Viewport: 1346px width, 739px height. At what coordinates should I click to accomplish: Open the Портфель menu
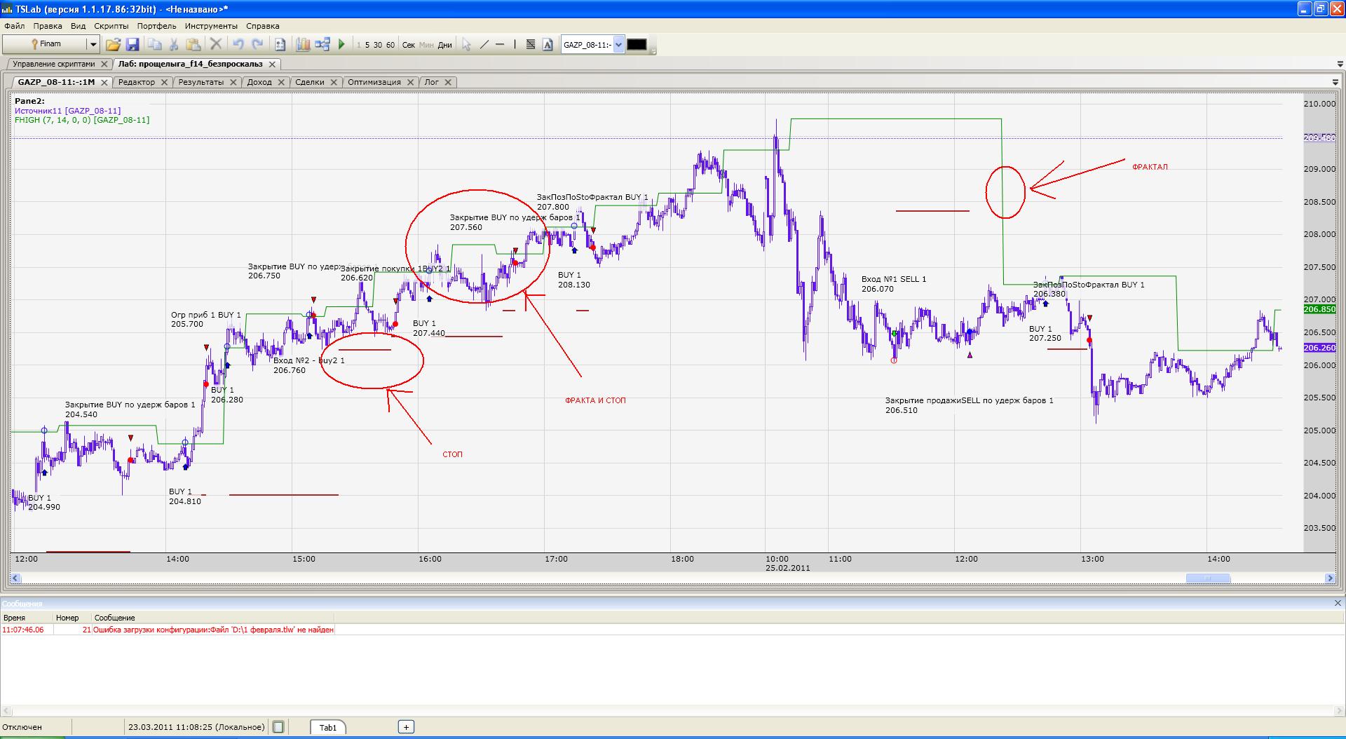(x=157, y=26)
